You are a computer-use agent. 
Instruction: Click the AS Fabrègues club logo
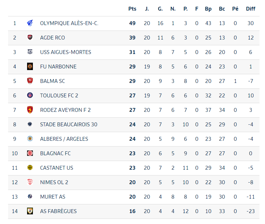tap(30, 211)
